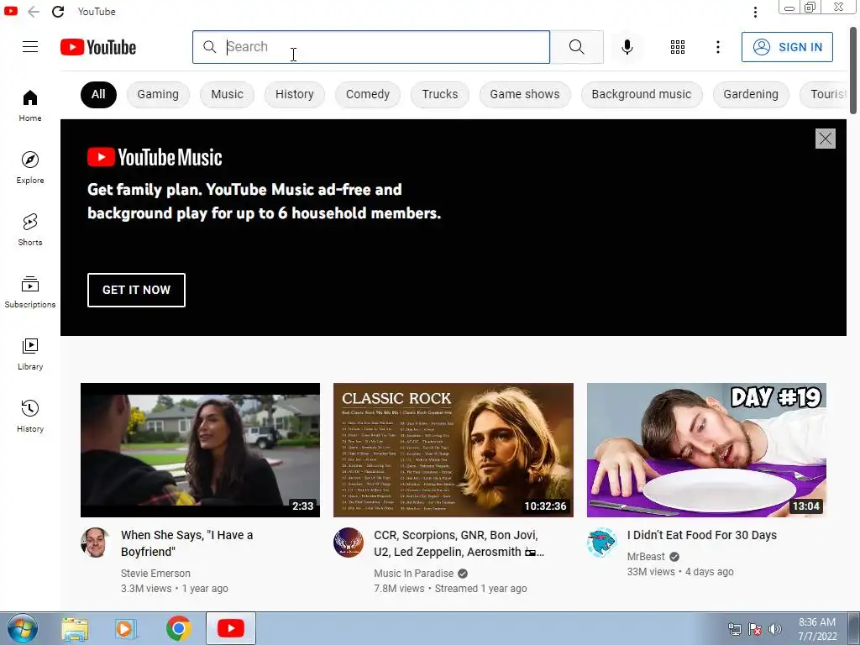The height and width of the screenshot is (645, 860).
Task: Open Stevie Emerson channel name link
Action: (155, 573)
